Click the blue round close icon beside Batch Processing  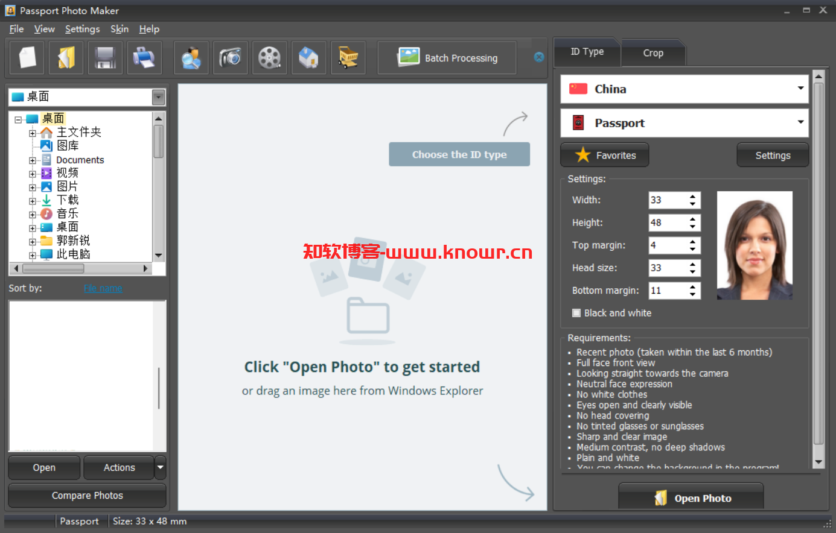539,57
